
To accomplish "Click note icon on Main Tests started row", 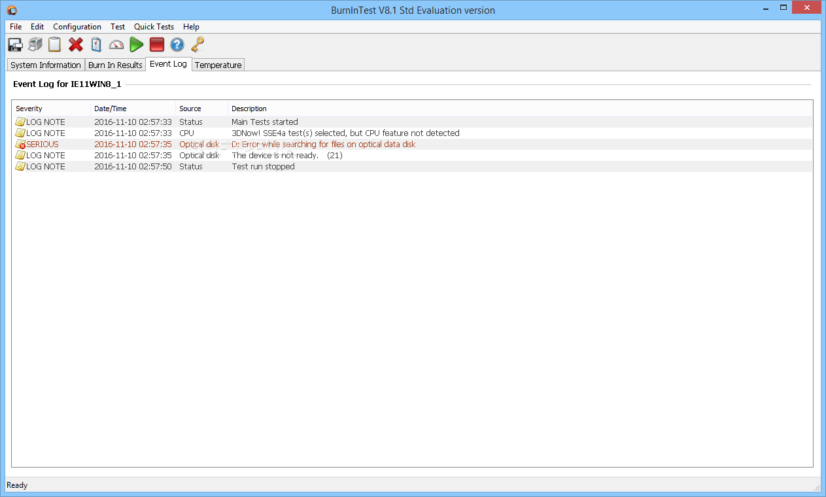I will click(20, 122).
